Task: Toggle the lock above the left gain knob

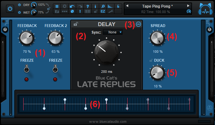Action: tap(7, 21)
